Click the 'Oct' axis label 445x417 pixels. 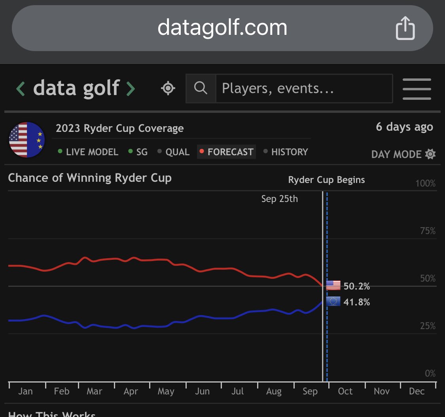[x=345, y=391]
